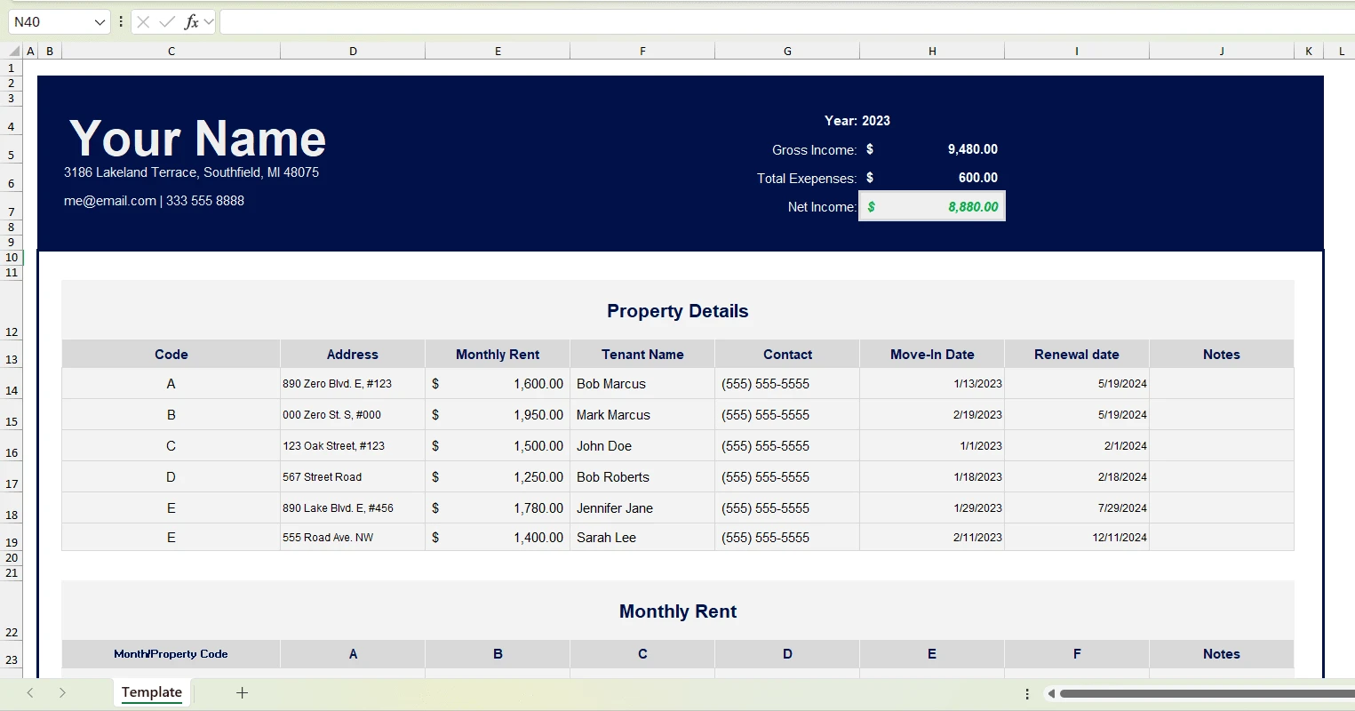Select column I header
1355x711 pixels.
tap(1077, 52)
